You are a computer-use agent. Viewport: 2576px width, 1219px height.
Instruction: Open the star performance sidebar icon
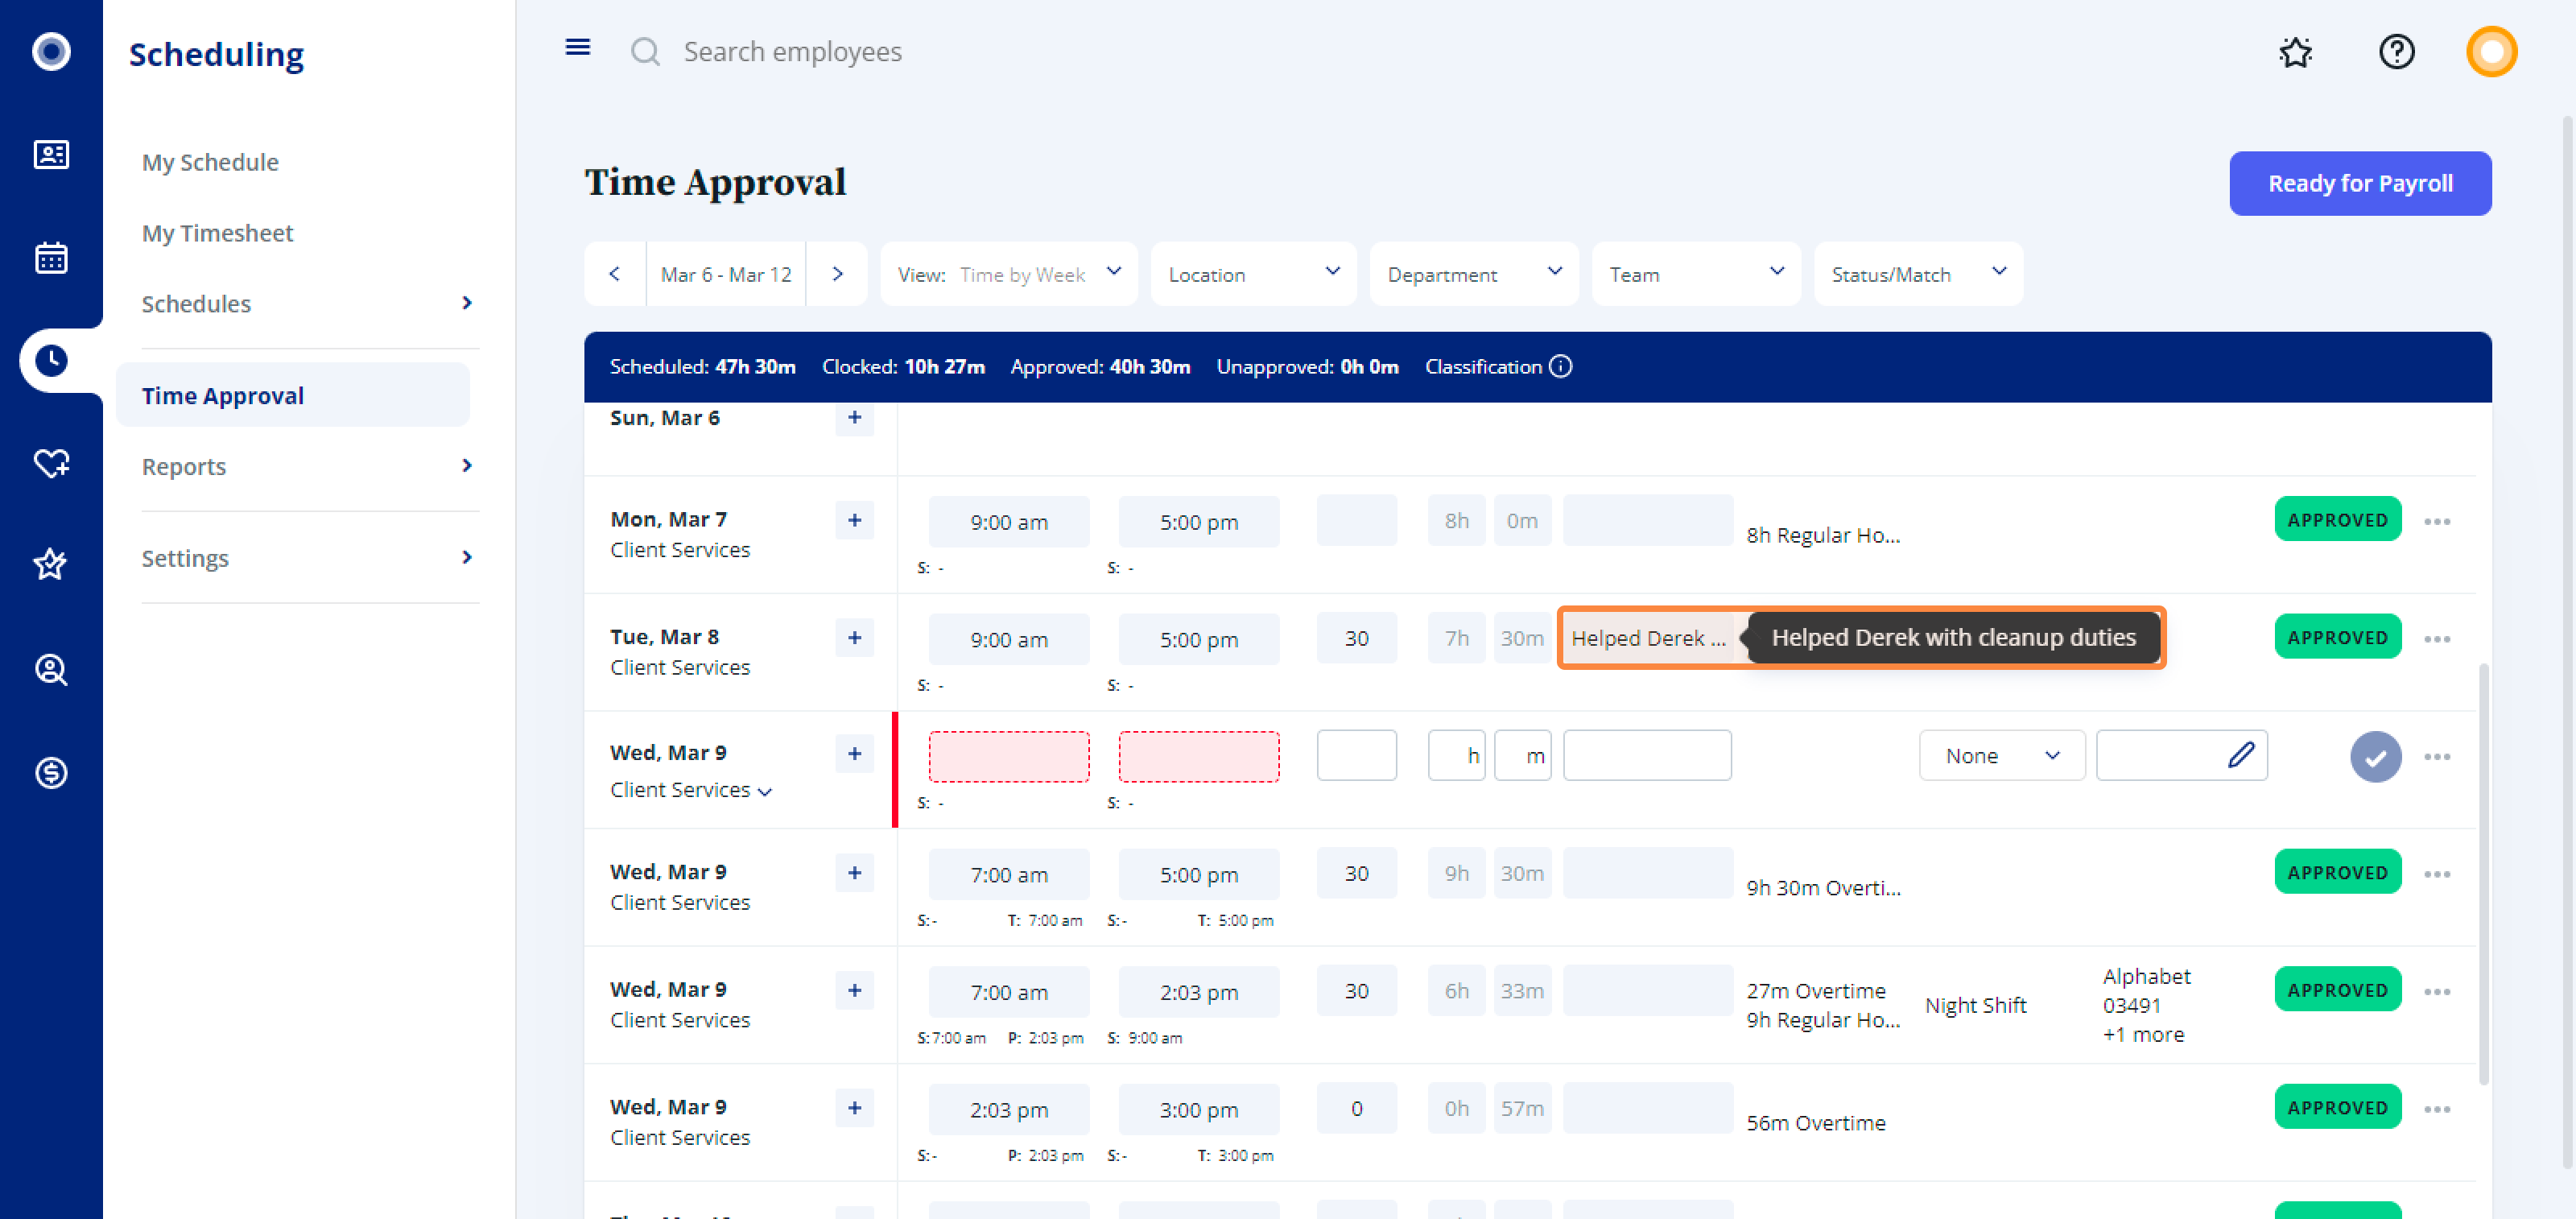coord(51,565)
